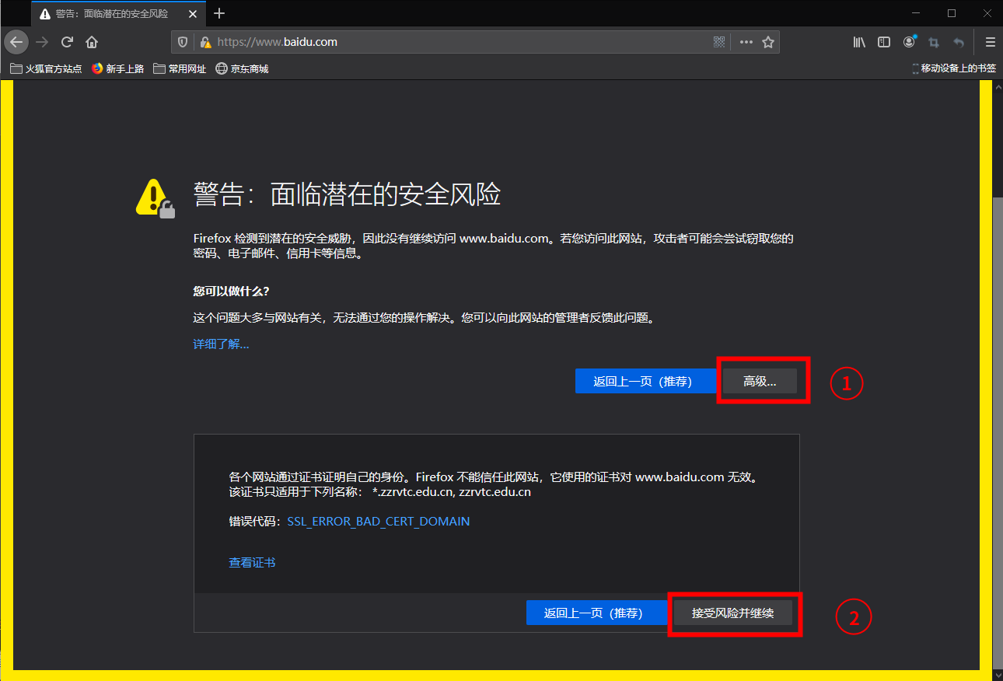Viewport: 1003px width, 681px height.
Task: Open the 常用网址 bookmarks folder
Action: (180, 68)
